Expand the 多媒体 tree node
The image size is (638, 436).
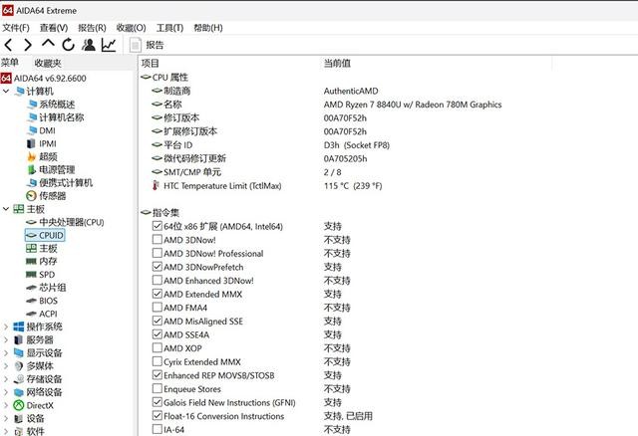tap(6, 365)
